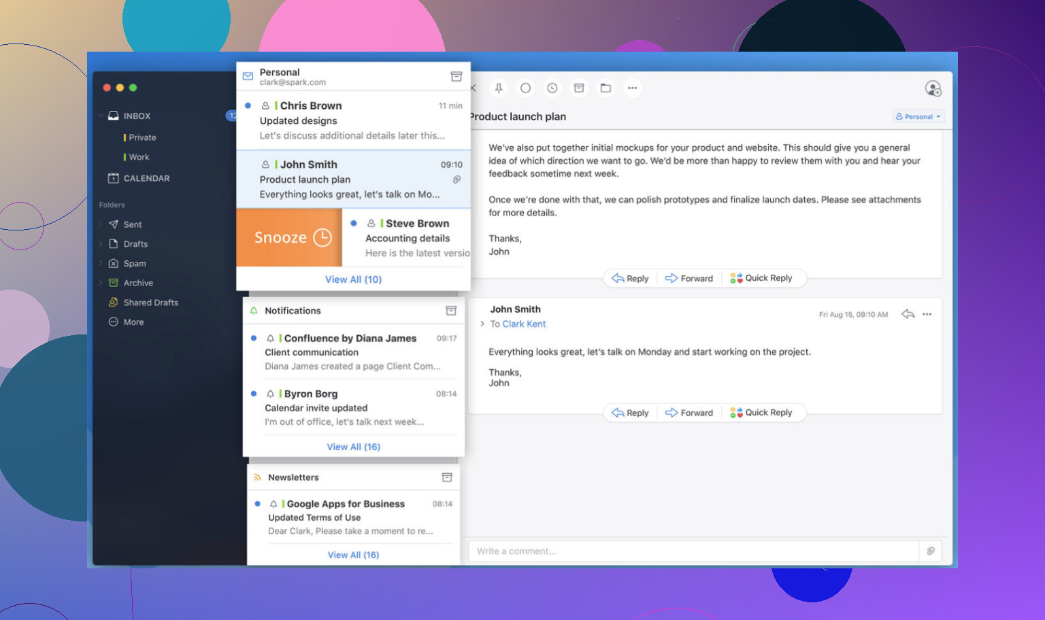Screen dimensions: 1045x620
Task: Click the RSS icon in Newsletters header
Action: pos(257,477)
